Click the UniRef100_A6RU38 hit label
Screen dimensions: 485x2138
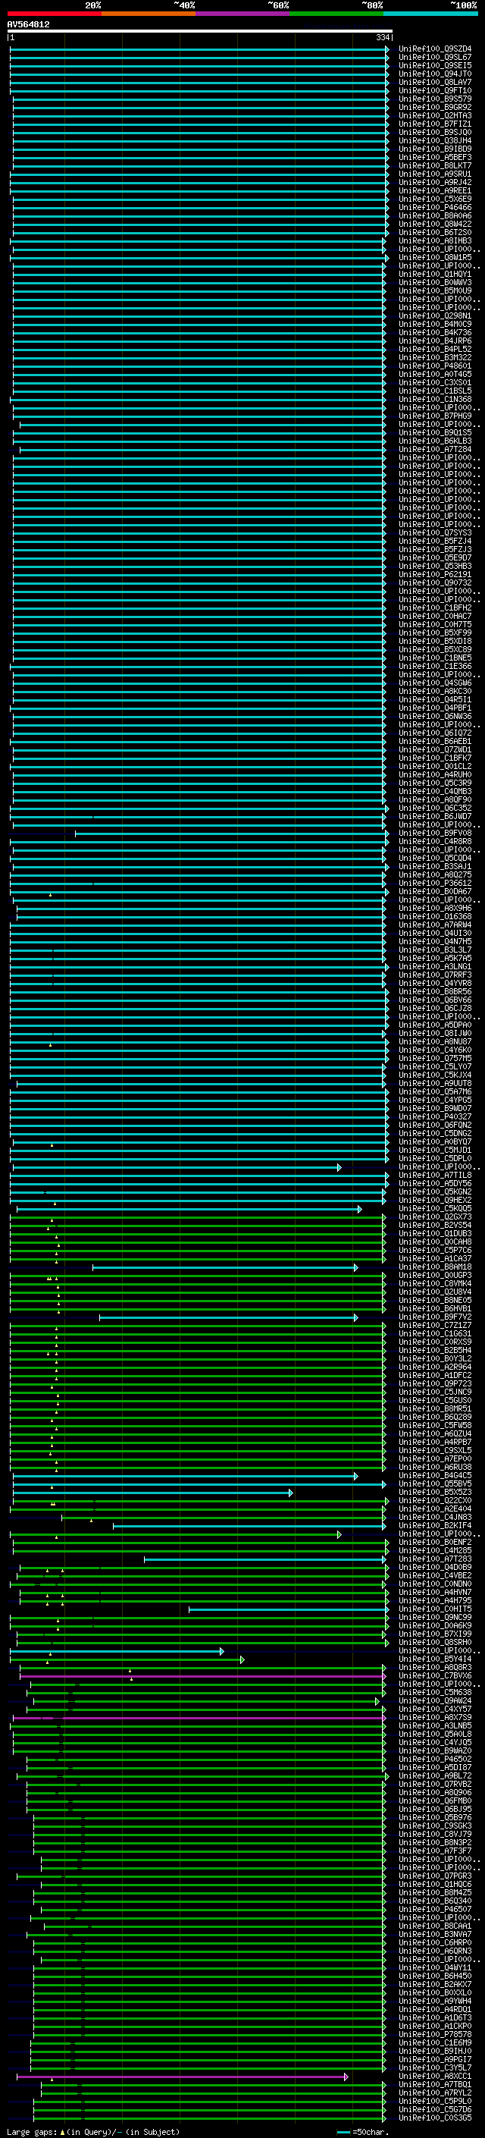tap(434, 1468)
